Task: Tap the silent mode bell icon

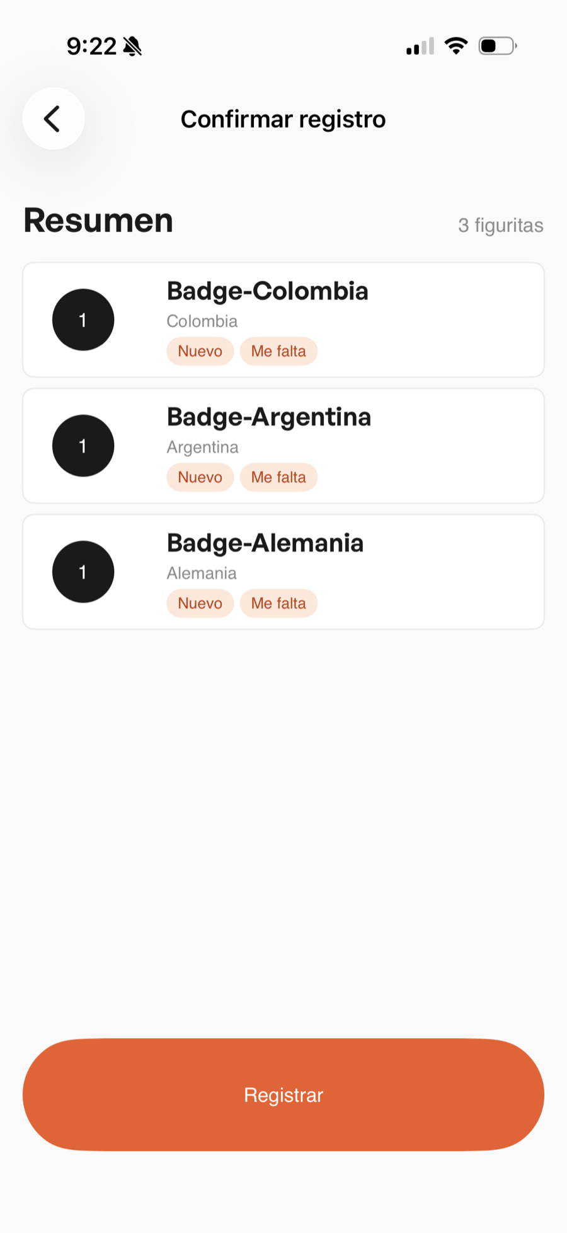Action: (x=132, y=46)
